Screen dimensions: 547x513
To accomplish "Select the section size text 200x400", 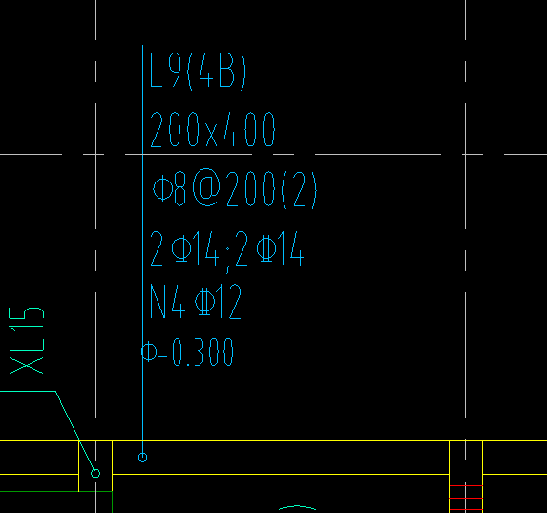I will pyautogui.click(x=213, y=129).
